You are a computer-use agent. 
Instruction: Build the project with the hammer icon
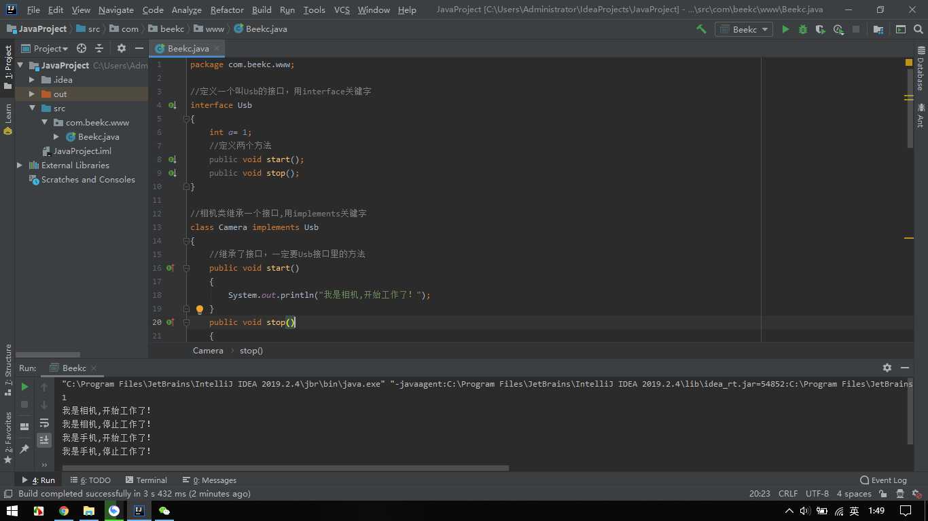(x=701, y=29)
